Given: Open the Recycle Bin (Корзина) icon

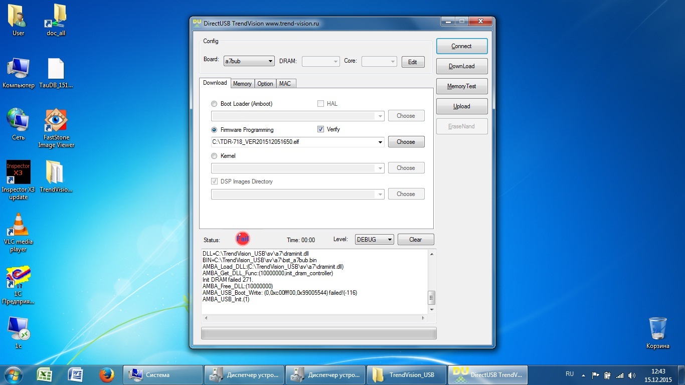Looking at the screenshot, I should (657, 329).
